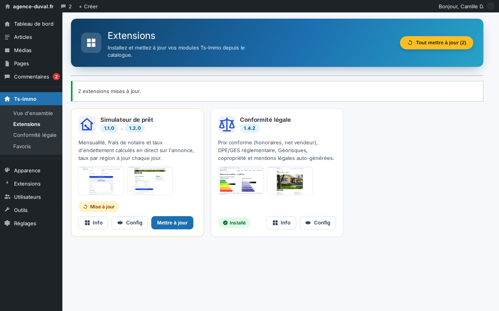The width and height of the screenshot is (499, 311).
Task: Click the Extensions plug icon in sidebar
Action: (x=7, y=183)
